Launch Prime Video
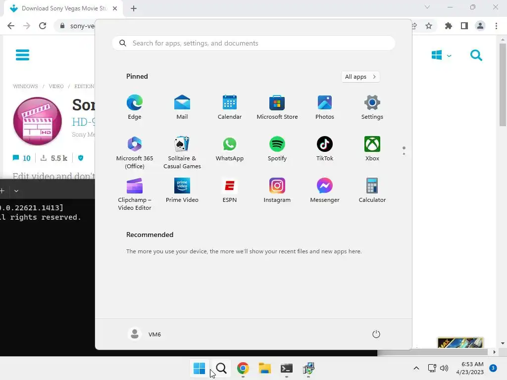Viewport: 507px width, 380px height. [x=182, y=190]
